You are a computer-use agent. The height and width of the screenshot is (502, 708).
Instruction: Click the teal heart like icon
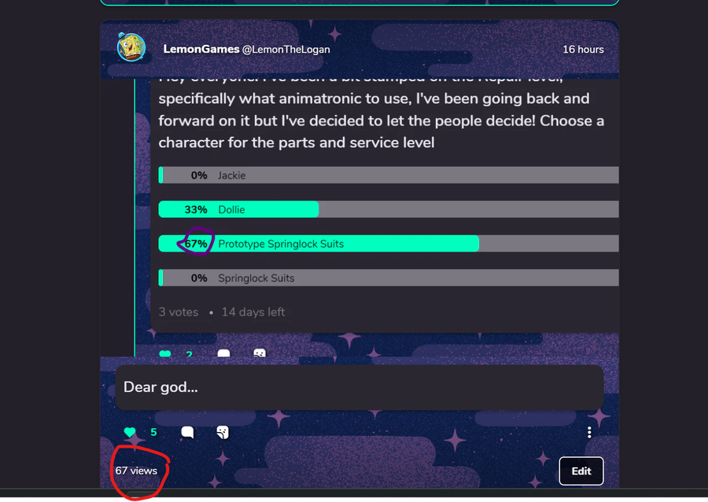click(x=130, y=432)
